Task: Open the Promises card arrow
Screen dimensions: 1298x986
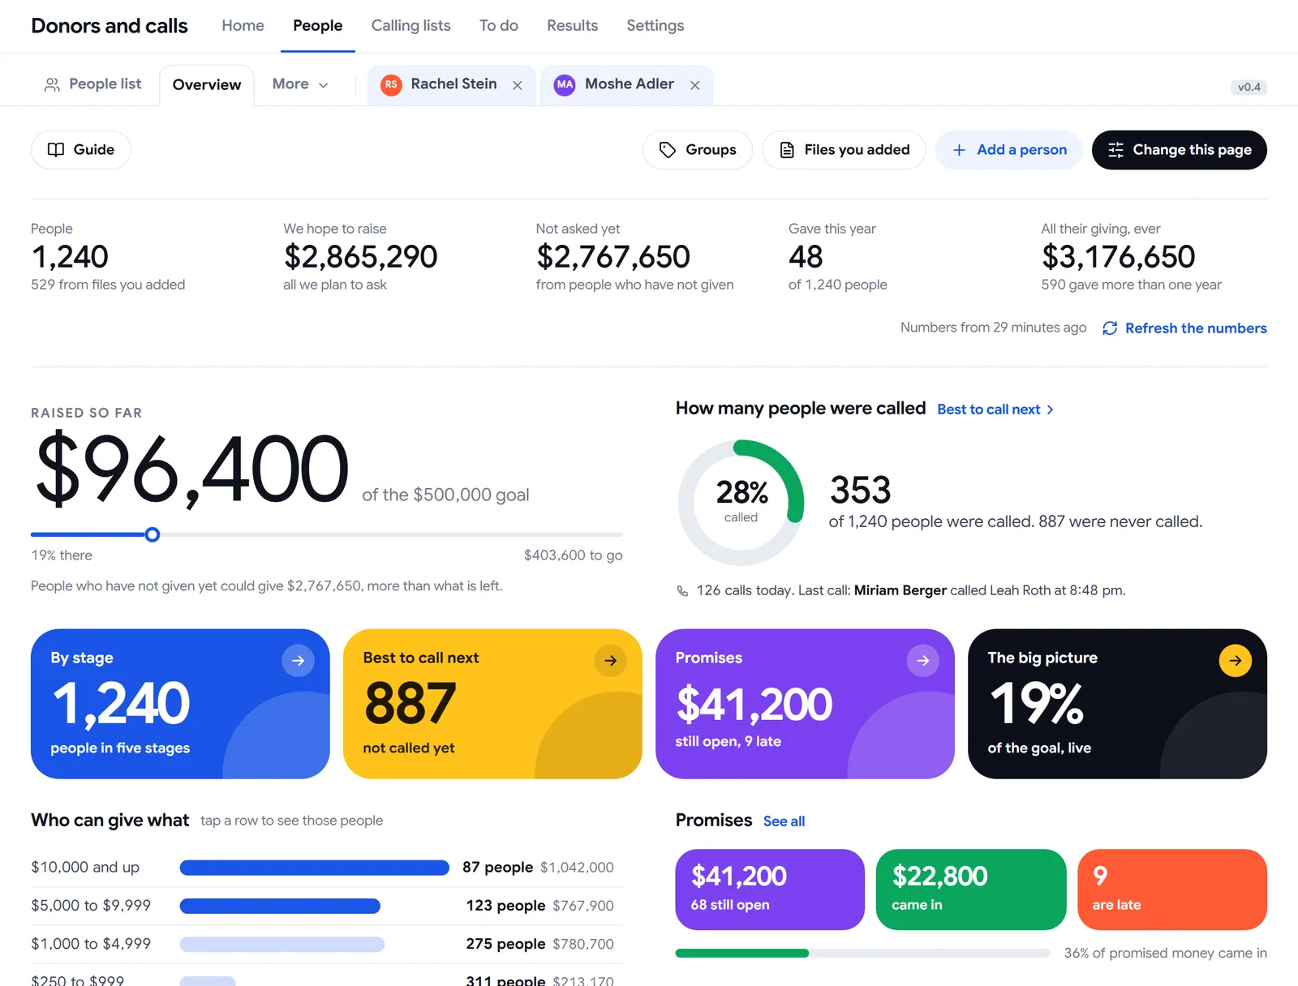Action: [x=922, y=661]
